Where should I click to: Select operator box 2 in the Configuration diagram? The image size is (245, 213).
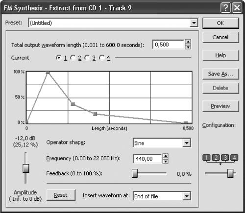(x=216, y=158)
